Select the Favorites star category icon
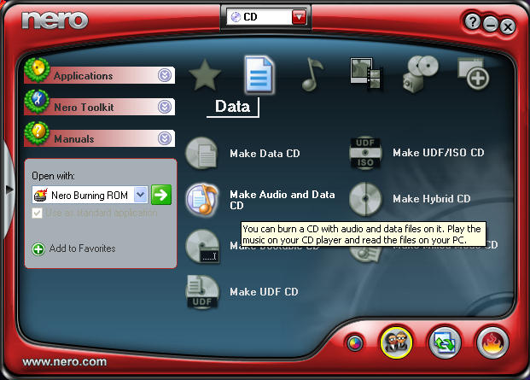The image size is (530, 380). (205, 75)
